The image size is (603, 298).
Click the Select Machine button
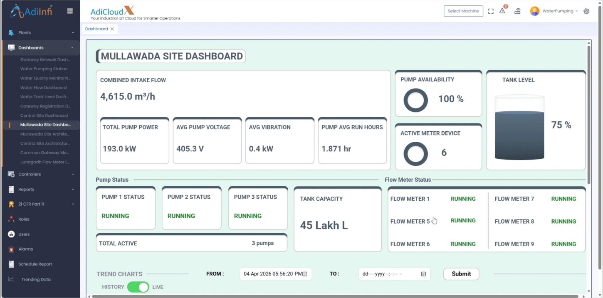(463, 11)
